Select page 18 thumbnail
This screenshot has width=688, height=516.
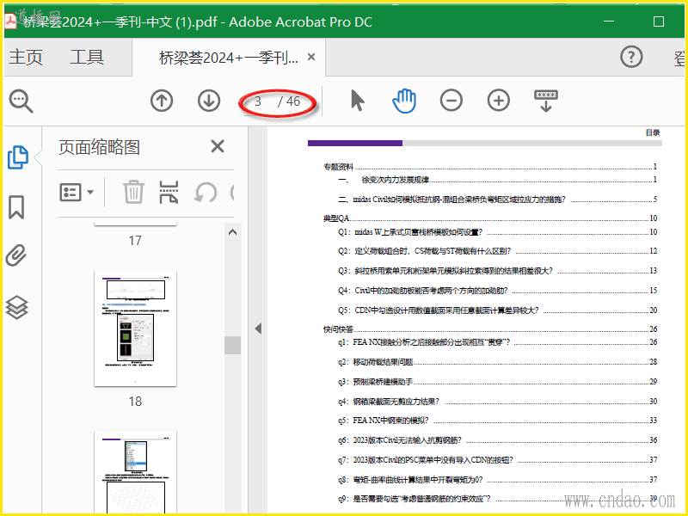point(135,329)
